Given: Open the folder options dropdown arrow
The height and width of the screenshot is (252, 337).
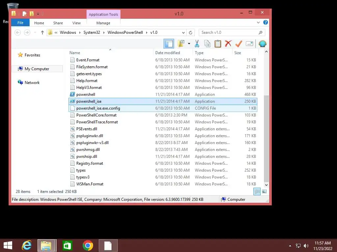Looking at the screenshot, I should pos(189,44).
